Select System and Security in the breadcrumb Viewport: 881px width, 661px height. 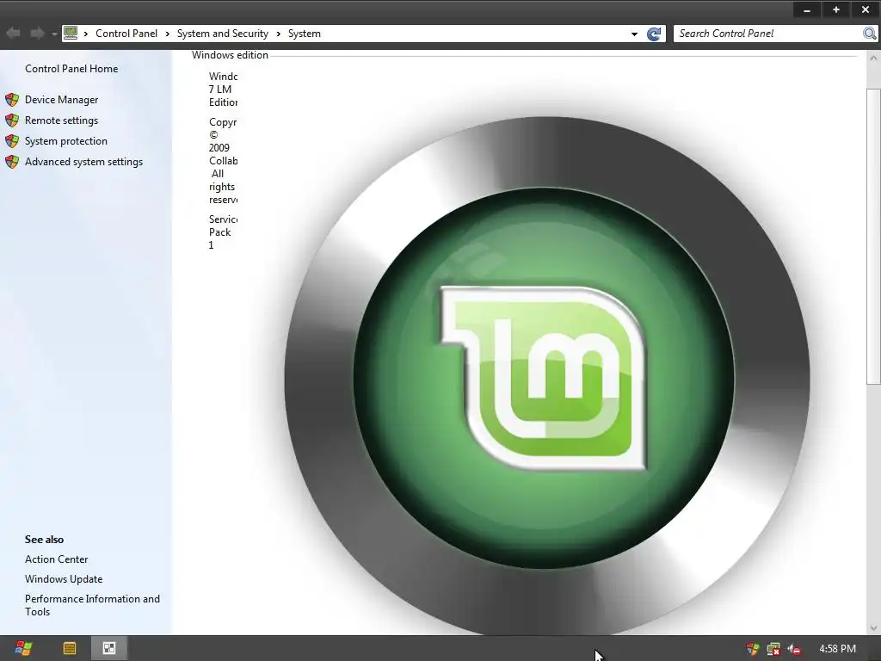click(223, 34)
